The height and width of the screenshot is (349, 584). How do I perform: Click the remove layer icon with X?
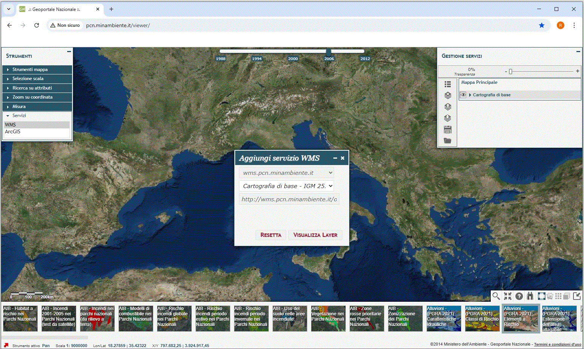coord(448,96)
